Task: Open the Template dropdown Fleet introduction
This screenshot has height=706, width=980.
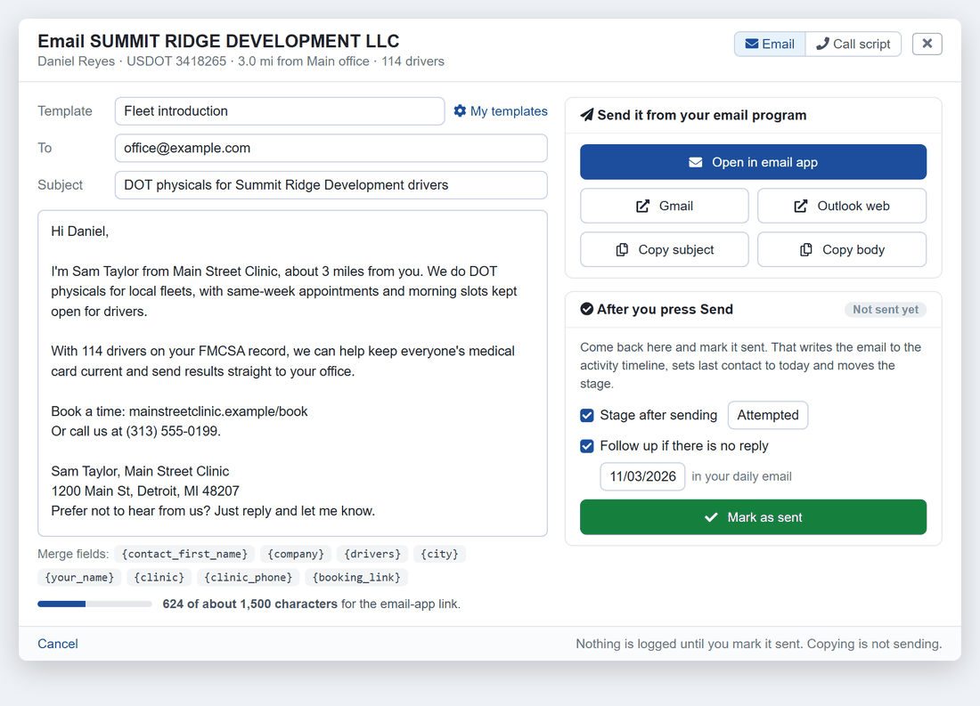Action: (280, 111)
